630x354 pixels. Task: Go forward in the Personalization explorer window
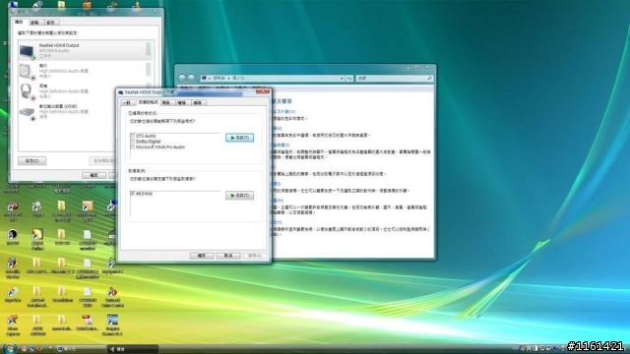tap(191, 78)
